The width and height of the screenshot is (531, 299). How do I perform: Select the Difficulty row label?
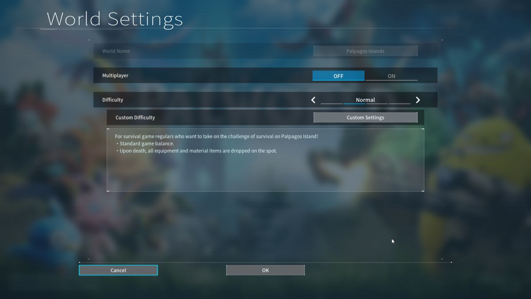click(112, 100)
